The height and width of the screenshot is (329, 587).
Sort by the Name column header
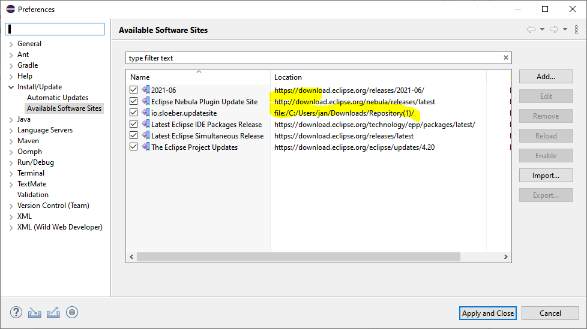pos(198,77)
